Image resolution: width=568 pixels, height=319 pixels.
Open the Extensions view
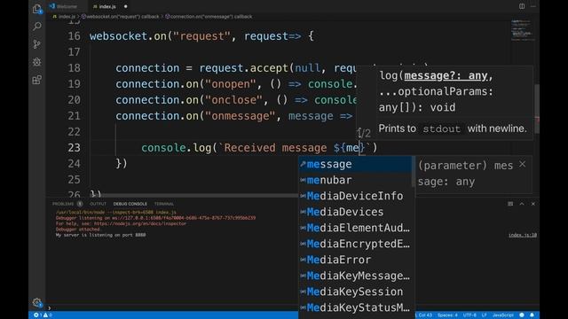37,80
